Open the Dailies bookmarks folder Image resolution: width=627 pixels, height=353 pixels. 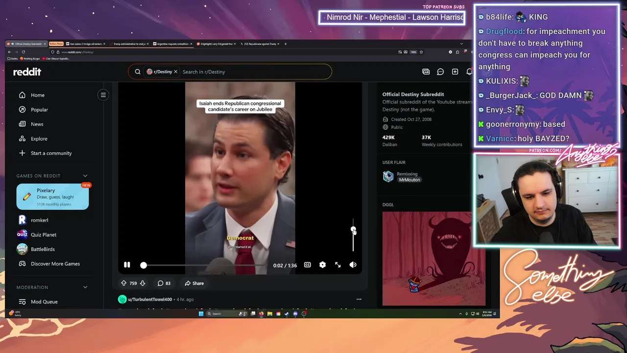pos(13,58)
